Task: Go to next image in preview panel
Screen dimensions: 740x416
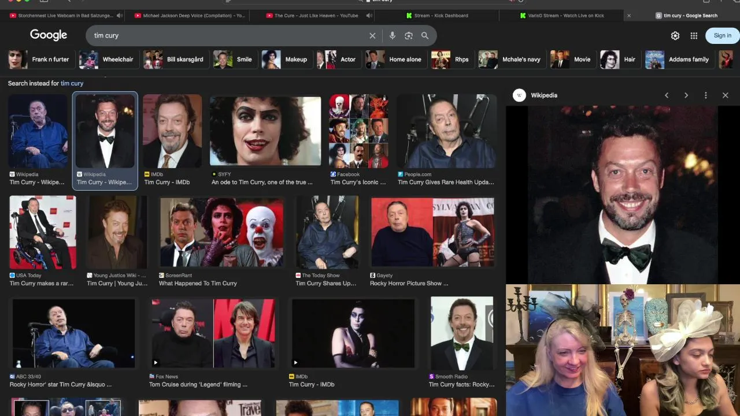Action: point(686,95)
